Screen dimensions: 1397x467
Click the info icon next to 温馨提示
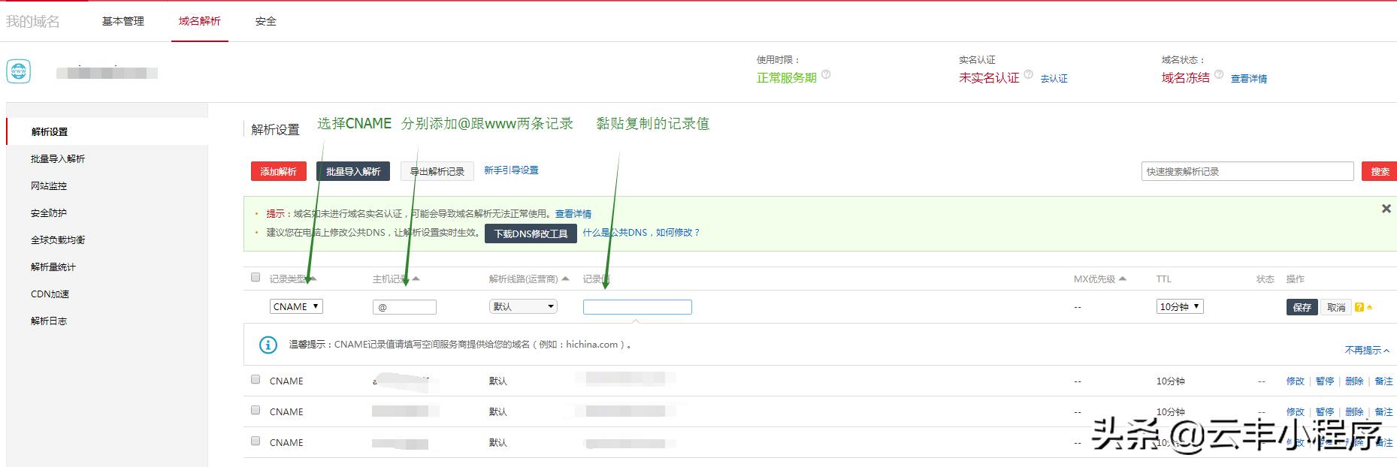[x=268, y=345]
